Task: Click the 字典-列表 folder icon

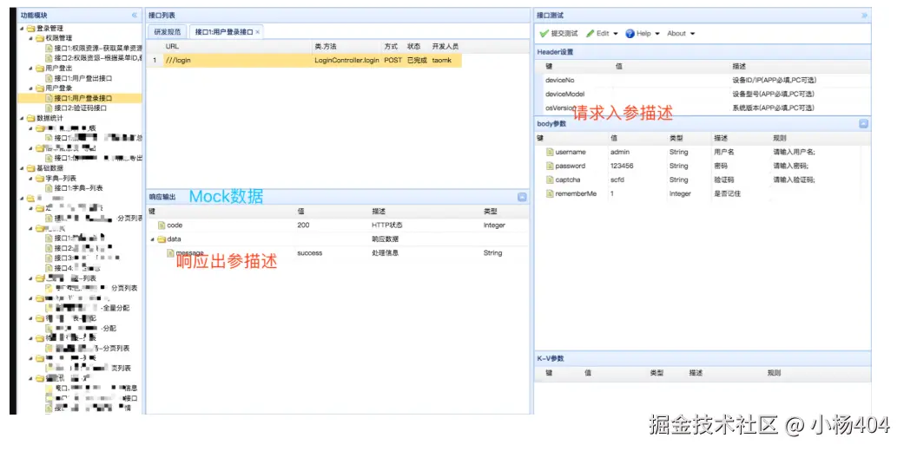Action: tap(40, 178)
